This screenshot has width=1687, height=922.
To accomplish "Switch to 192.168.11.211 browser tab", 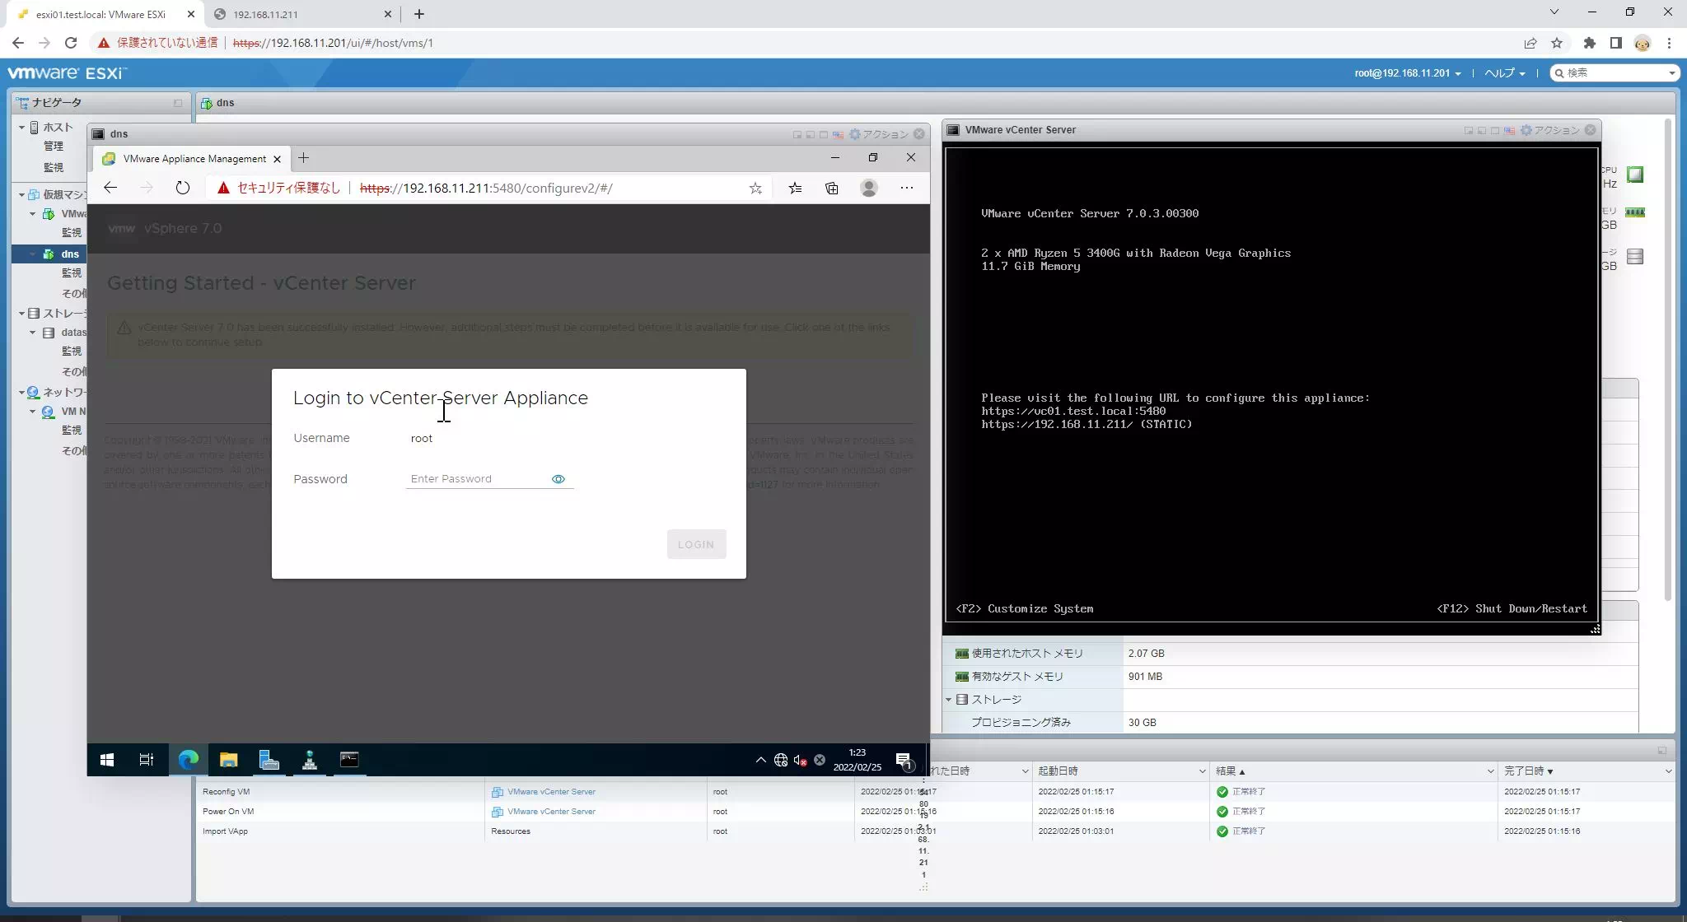I will tap(301, 14).
